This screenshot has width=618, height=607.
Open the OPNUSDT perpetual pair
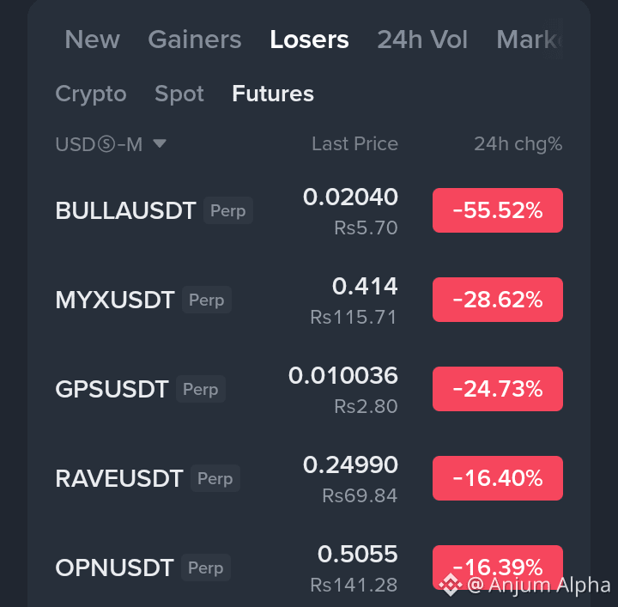pyautogui.click(x=114, y=568)
